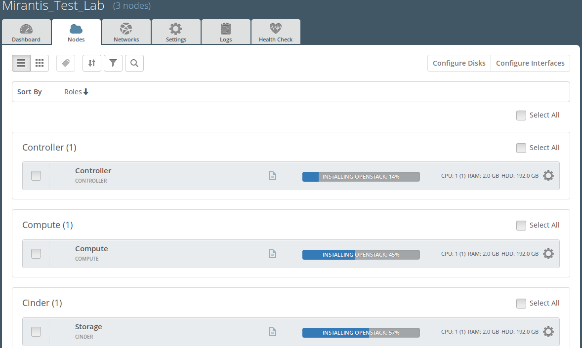Screen dimensions: 582x348
Task: Switch to the Logs tab
Action: coord(226,32)
